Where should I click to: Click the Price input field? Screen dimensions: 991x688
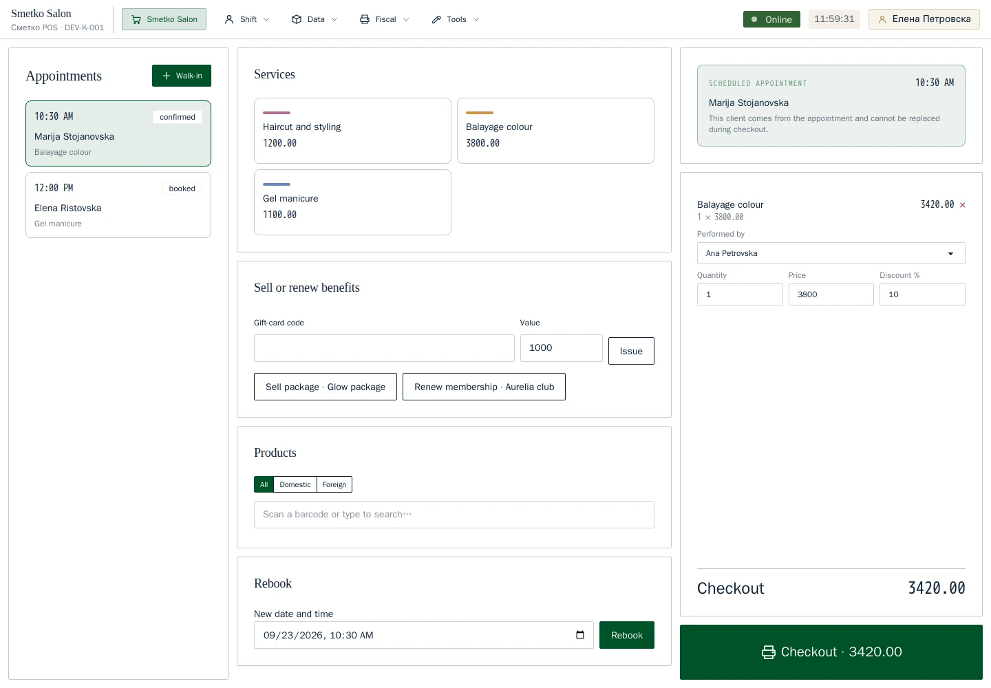(831, 294)
